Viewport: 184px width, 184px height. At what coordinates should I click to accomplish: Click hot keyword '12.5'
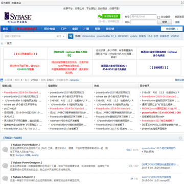tap(150, 36)
